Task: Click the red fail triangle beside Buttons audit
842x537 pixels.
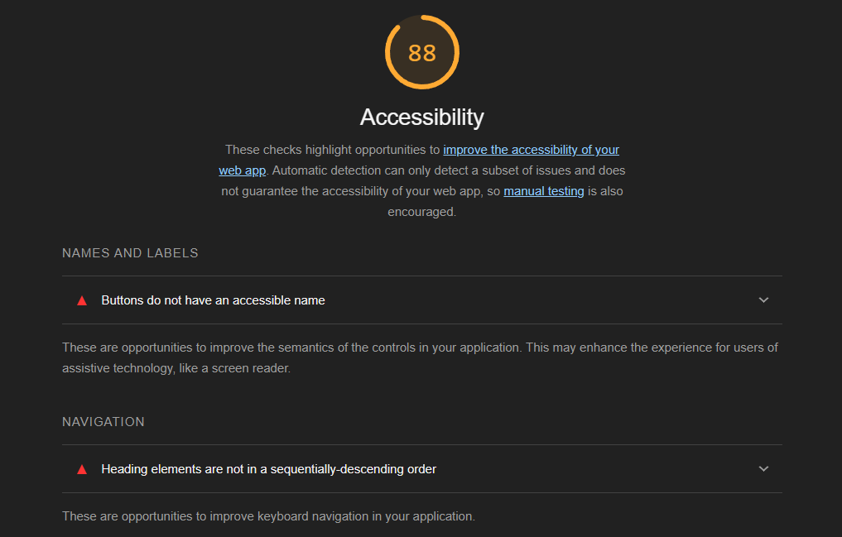Action: pyautogui.click(x=82, y=300)
